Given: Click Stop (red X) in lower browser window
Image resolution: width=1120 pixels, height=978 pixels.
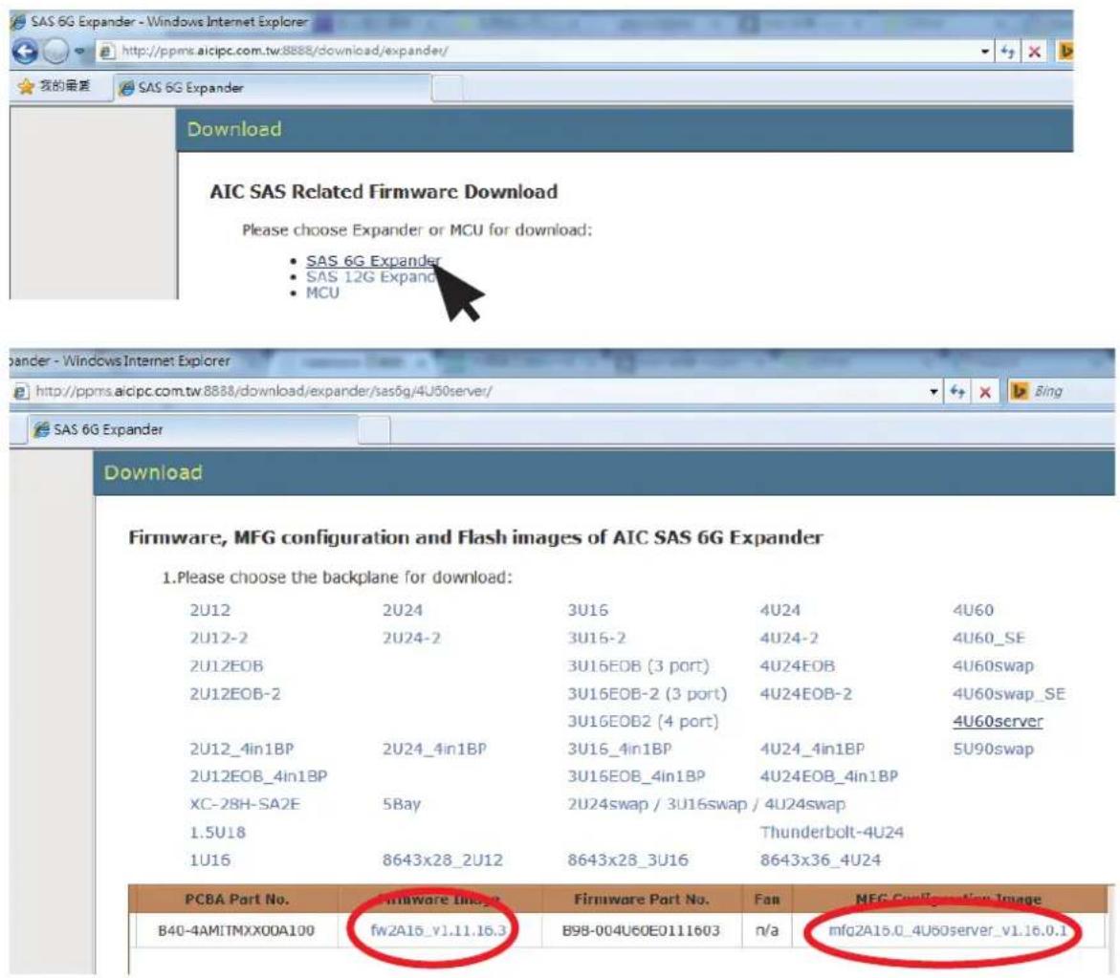Looking at the screenshot, I should pyautogui.click(x=985, y=391).
